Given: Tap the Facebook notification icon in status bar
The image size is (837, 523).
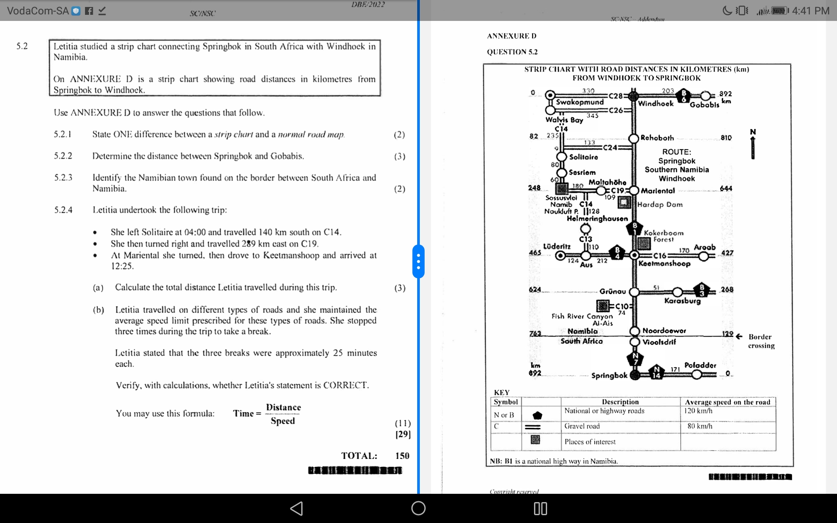Looking at the screenshot, I should coord(89,11).
